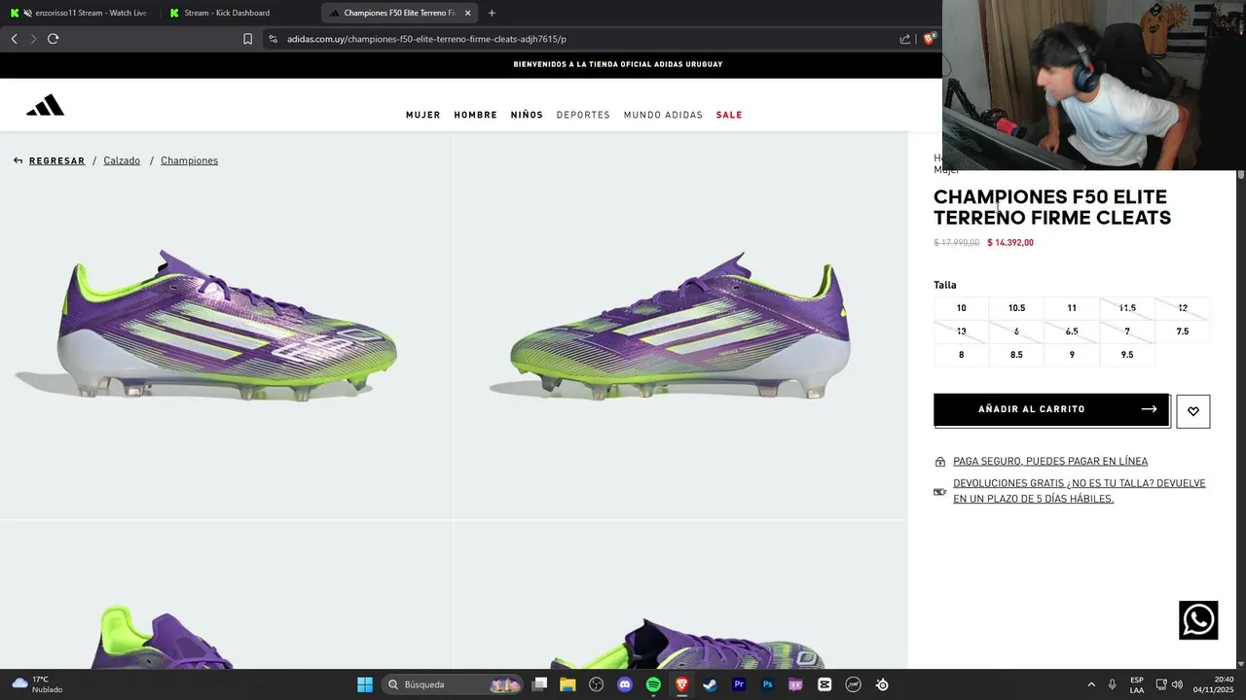The width and height of the screenshot is (1246, 700).
Task: Open SALE navigation menu
Action: point(729,115)
